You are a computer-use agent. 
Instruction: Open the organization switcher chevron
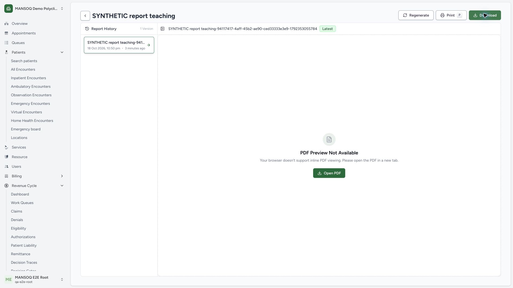[x=62, y=9]
